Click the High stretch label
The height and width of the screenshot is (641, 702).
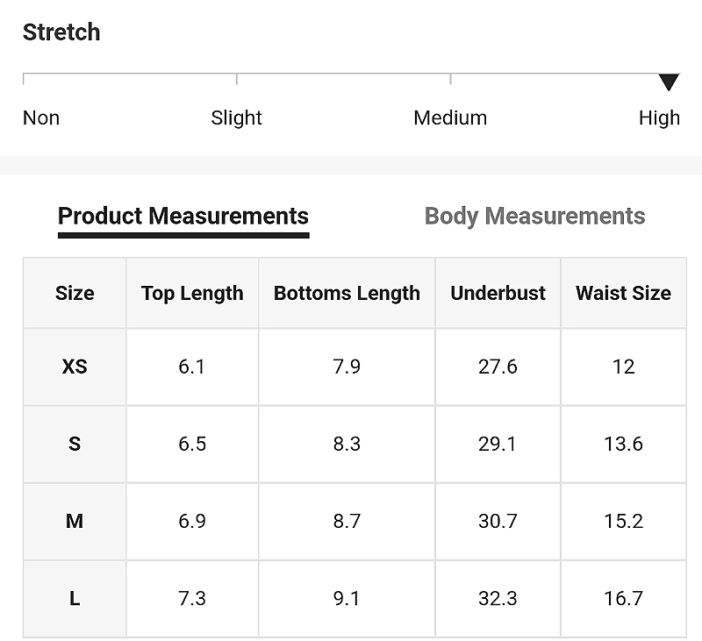(x=659, y=118)
